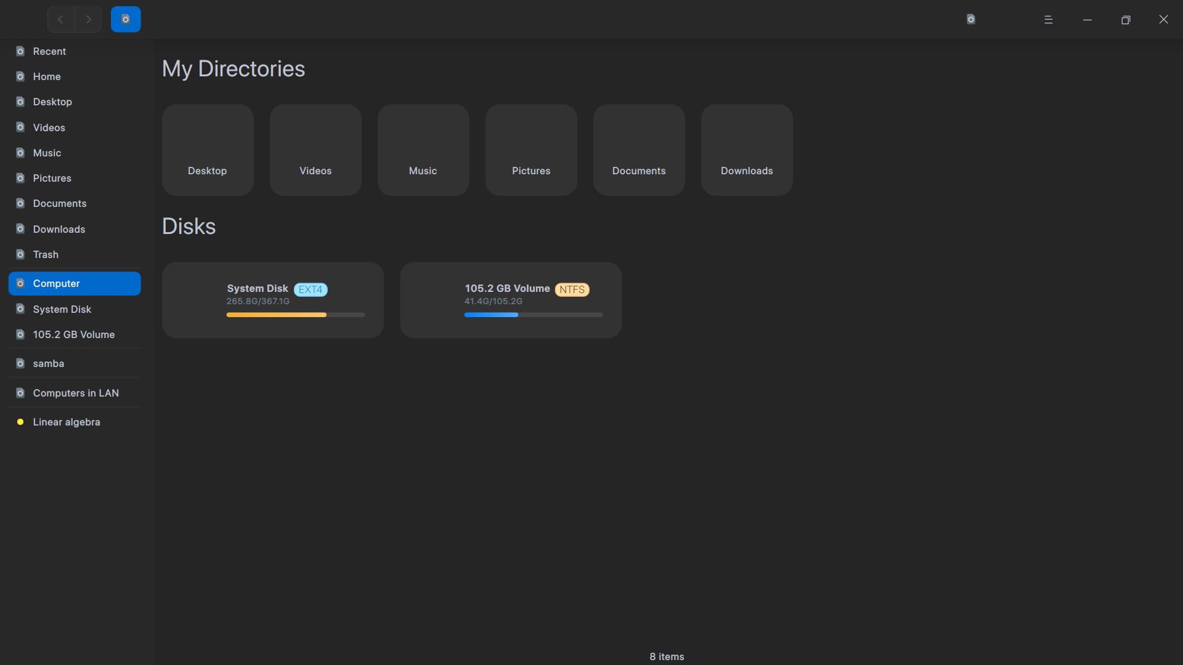Click the Home sidebar icon
The image size is (1183, 665).
click(20, 76)
